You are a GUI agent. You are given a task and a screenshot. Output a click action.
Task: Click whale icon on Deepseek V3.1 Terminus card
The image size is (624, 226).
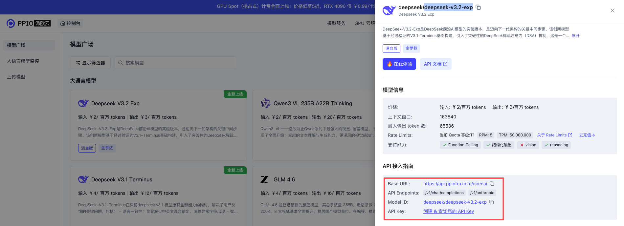pyautogui.click(x=83, y=179)
